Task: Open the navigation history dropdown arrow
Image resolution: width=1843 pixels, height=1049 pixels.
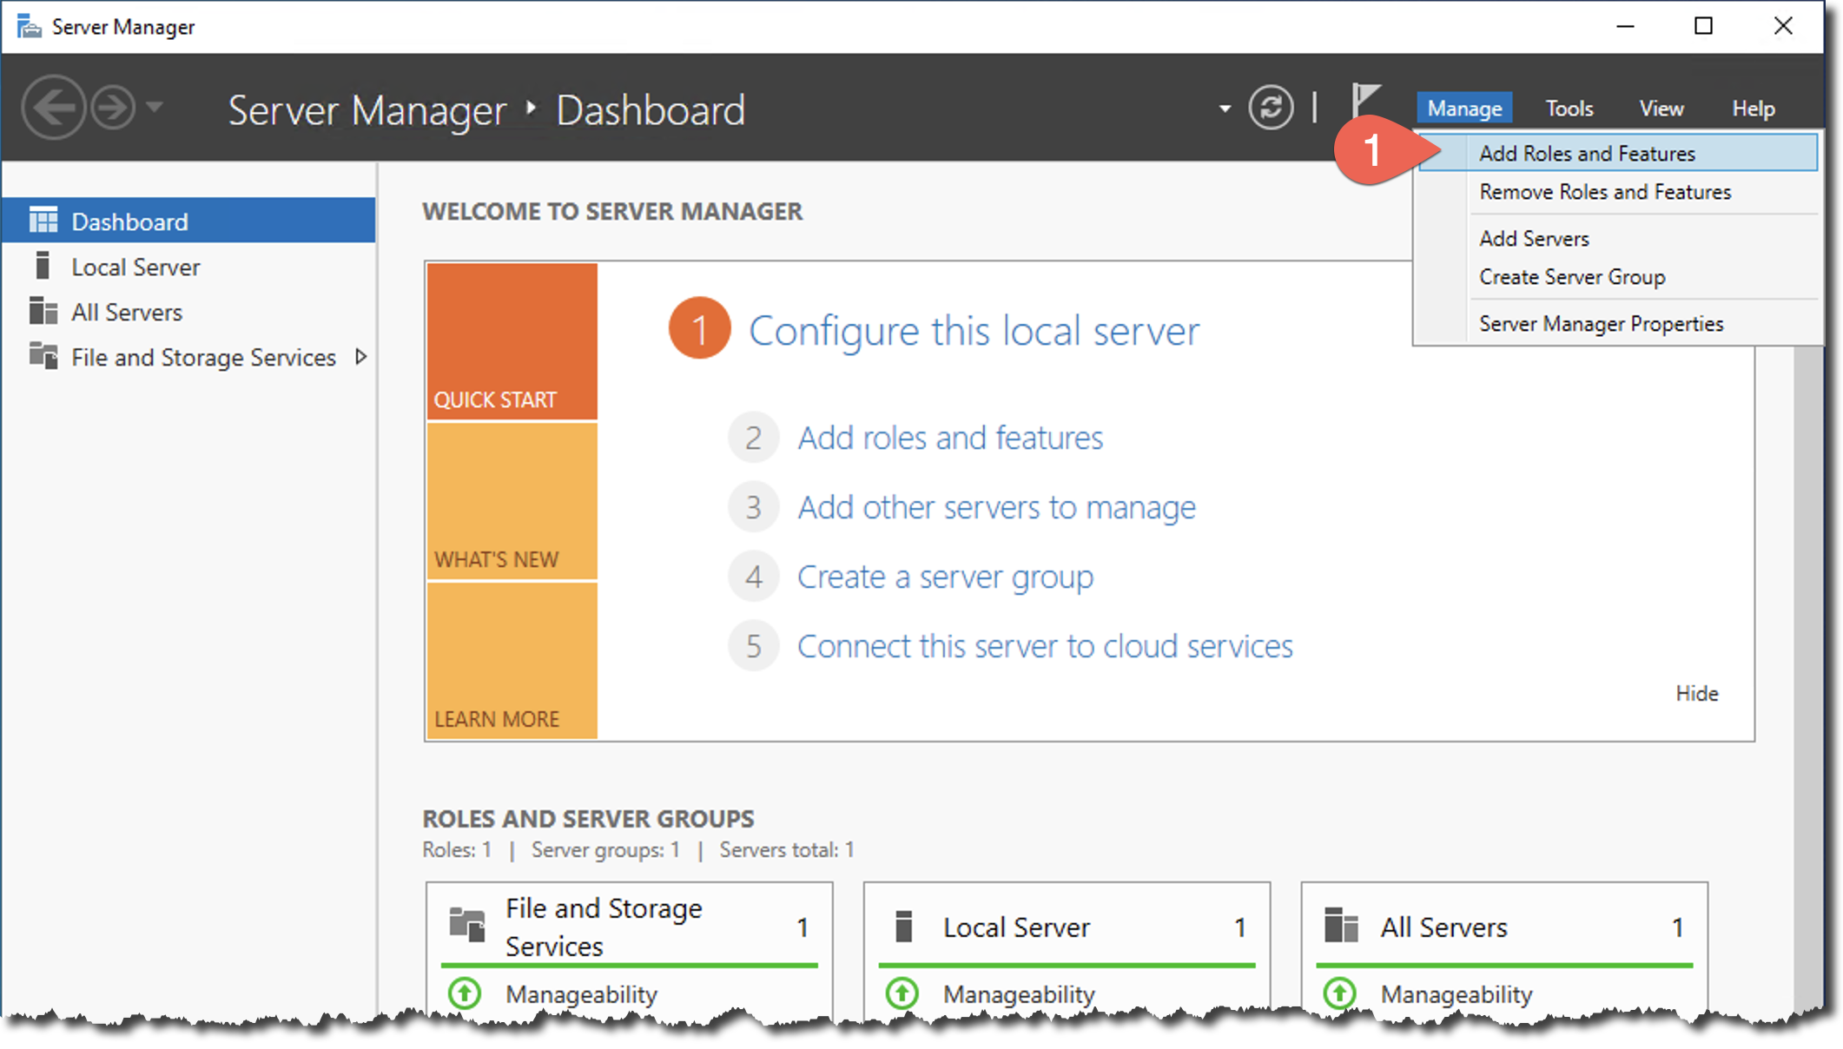Action: (155, 108)
